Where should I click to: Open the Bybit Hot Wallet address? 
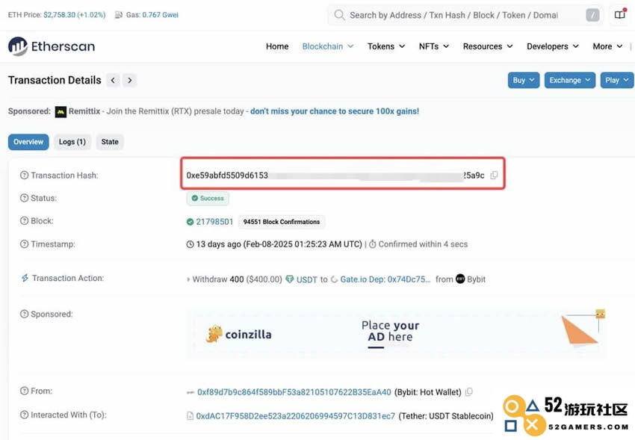(x=294, y=392)
